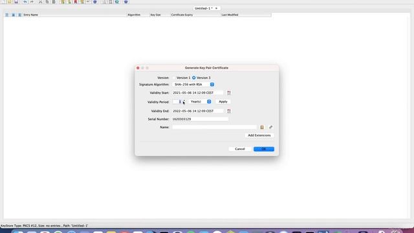
Task: Click the certificate expiry status column icon
Action: (x=19, y=15)
